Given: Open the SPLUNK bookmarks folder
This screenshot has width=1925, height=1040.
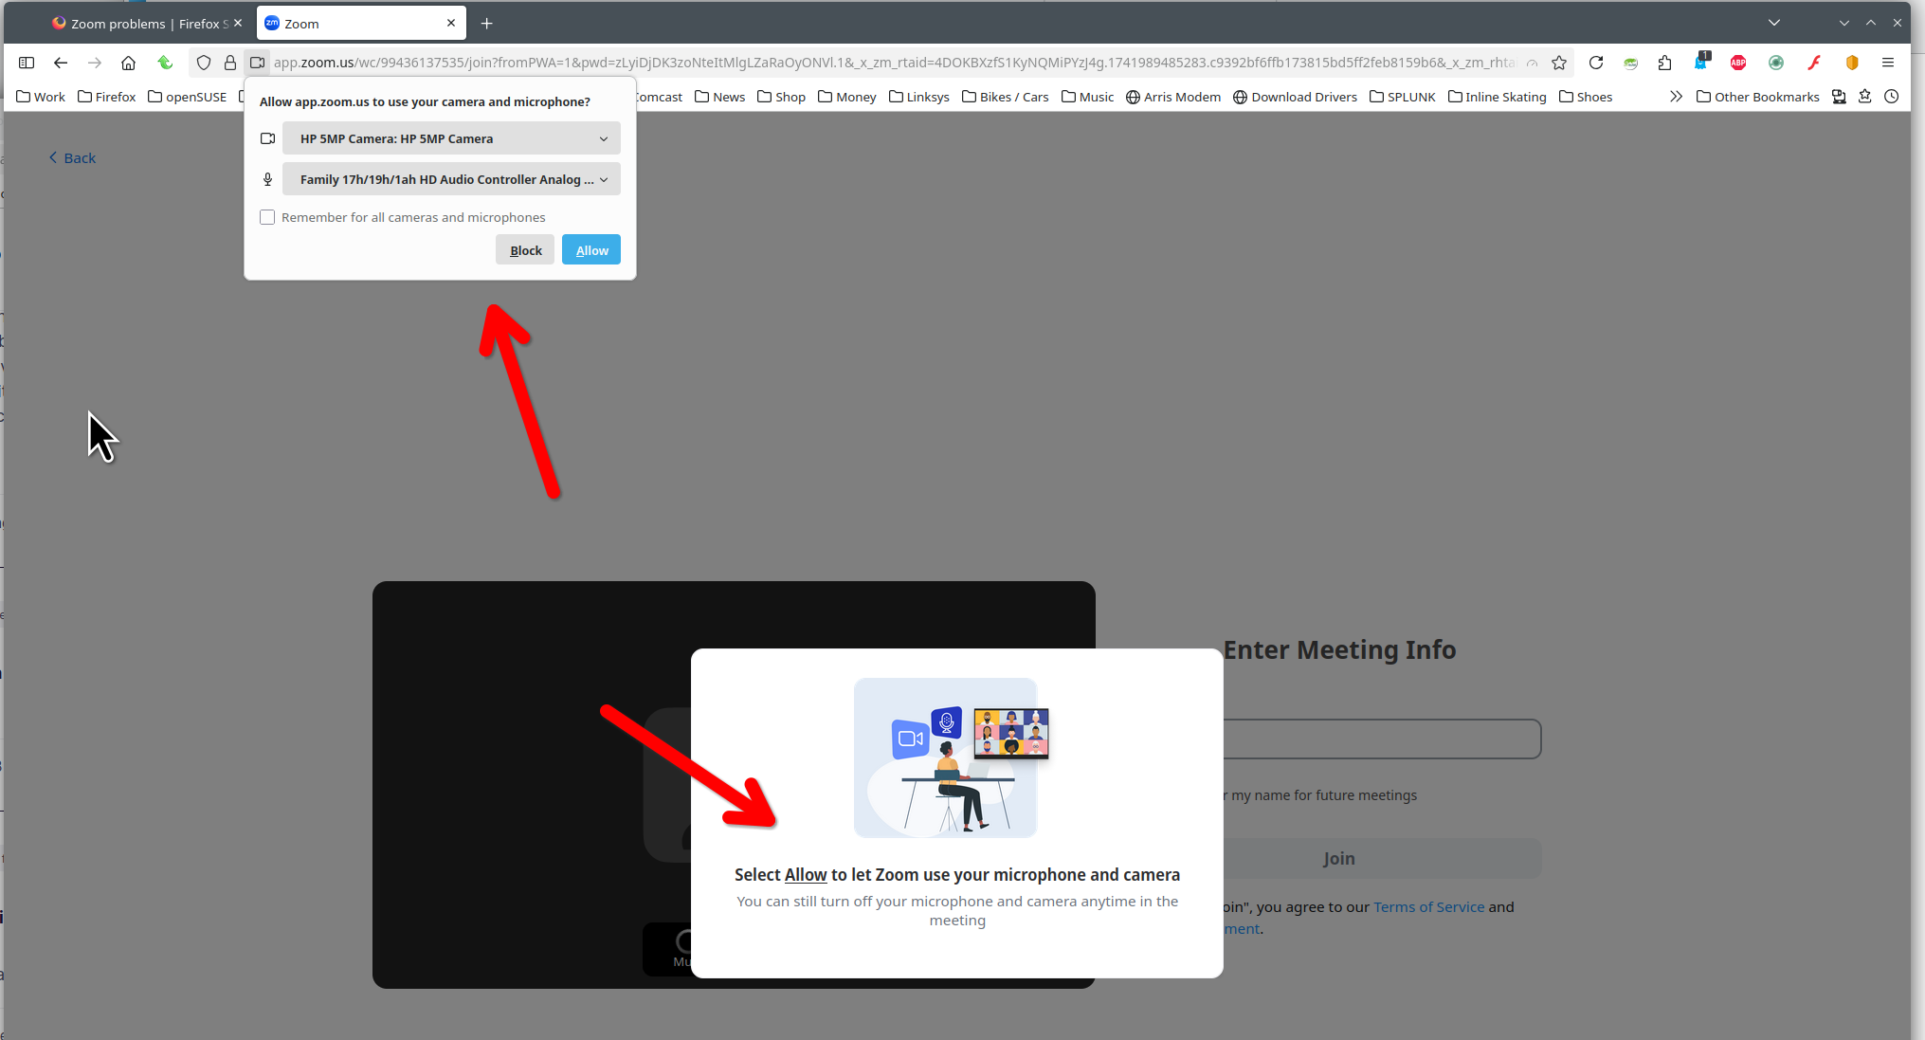Looking at the screenshot, I should pyautogui.click(x=1402, y=97).
